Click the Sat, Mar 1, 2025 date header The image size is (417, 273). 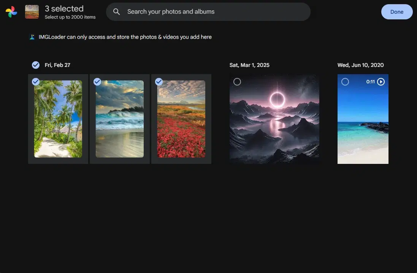point(249,65)
